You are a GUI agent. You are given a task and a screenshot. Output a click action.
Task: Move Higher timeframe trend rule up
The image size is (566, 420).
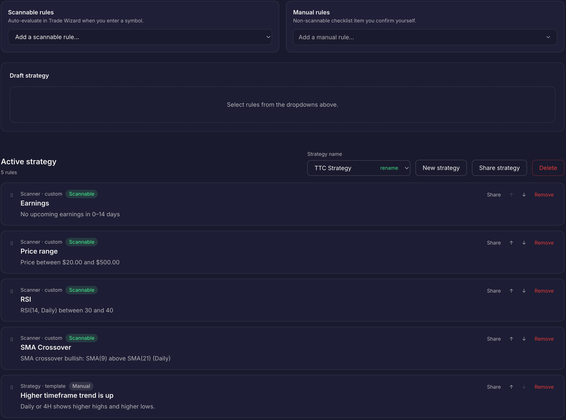[511, 387]
